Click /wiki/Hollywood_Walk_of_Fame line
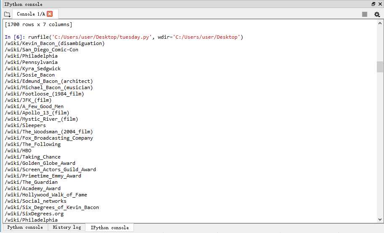The width and height of the screenshot is (384, 233). pyautogui.click(x=46, y=195)
